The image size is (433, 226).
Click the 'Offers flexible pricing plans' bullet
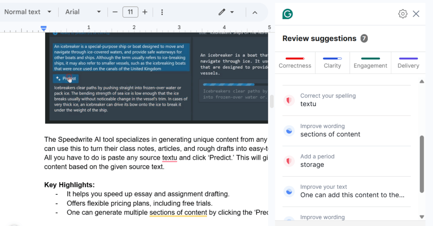[140, 203]
